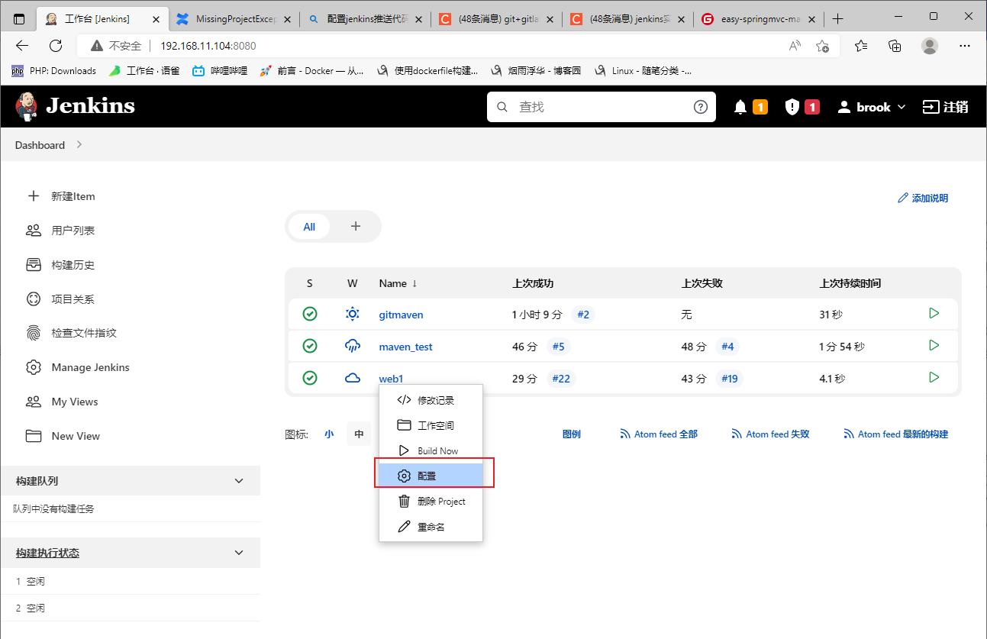Click the plus icon to add a view
This screenshot has width=987, height=639.
pyautogui.click(x=355, y=227)
